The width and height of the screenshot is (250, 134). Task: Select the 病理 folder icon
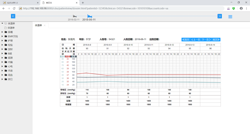6,58
